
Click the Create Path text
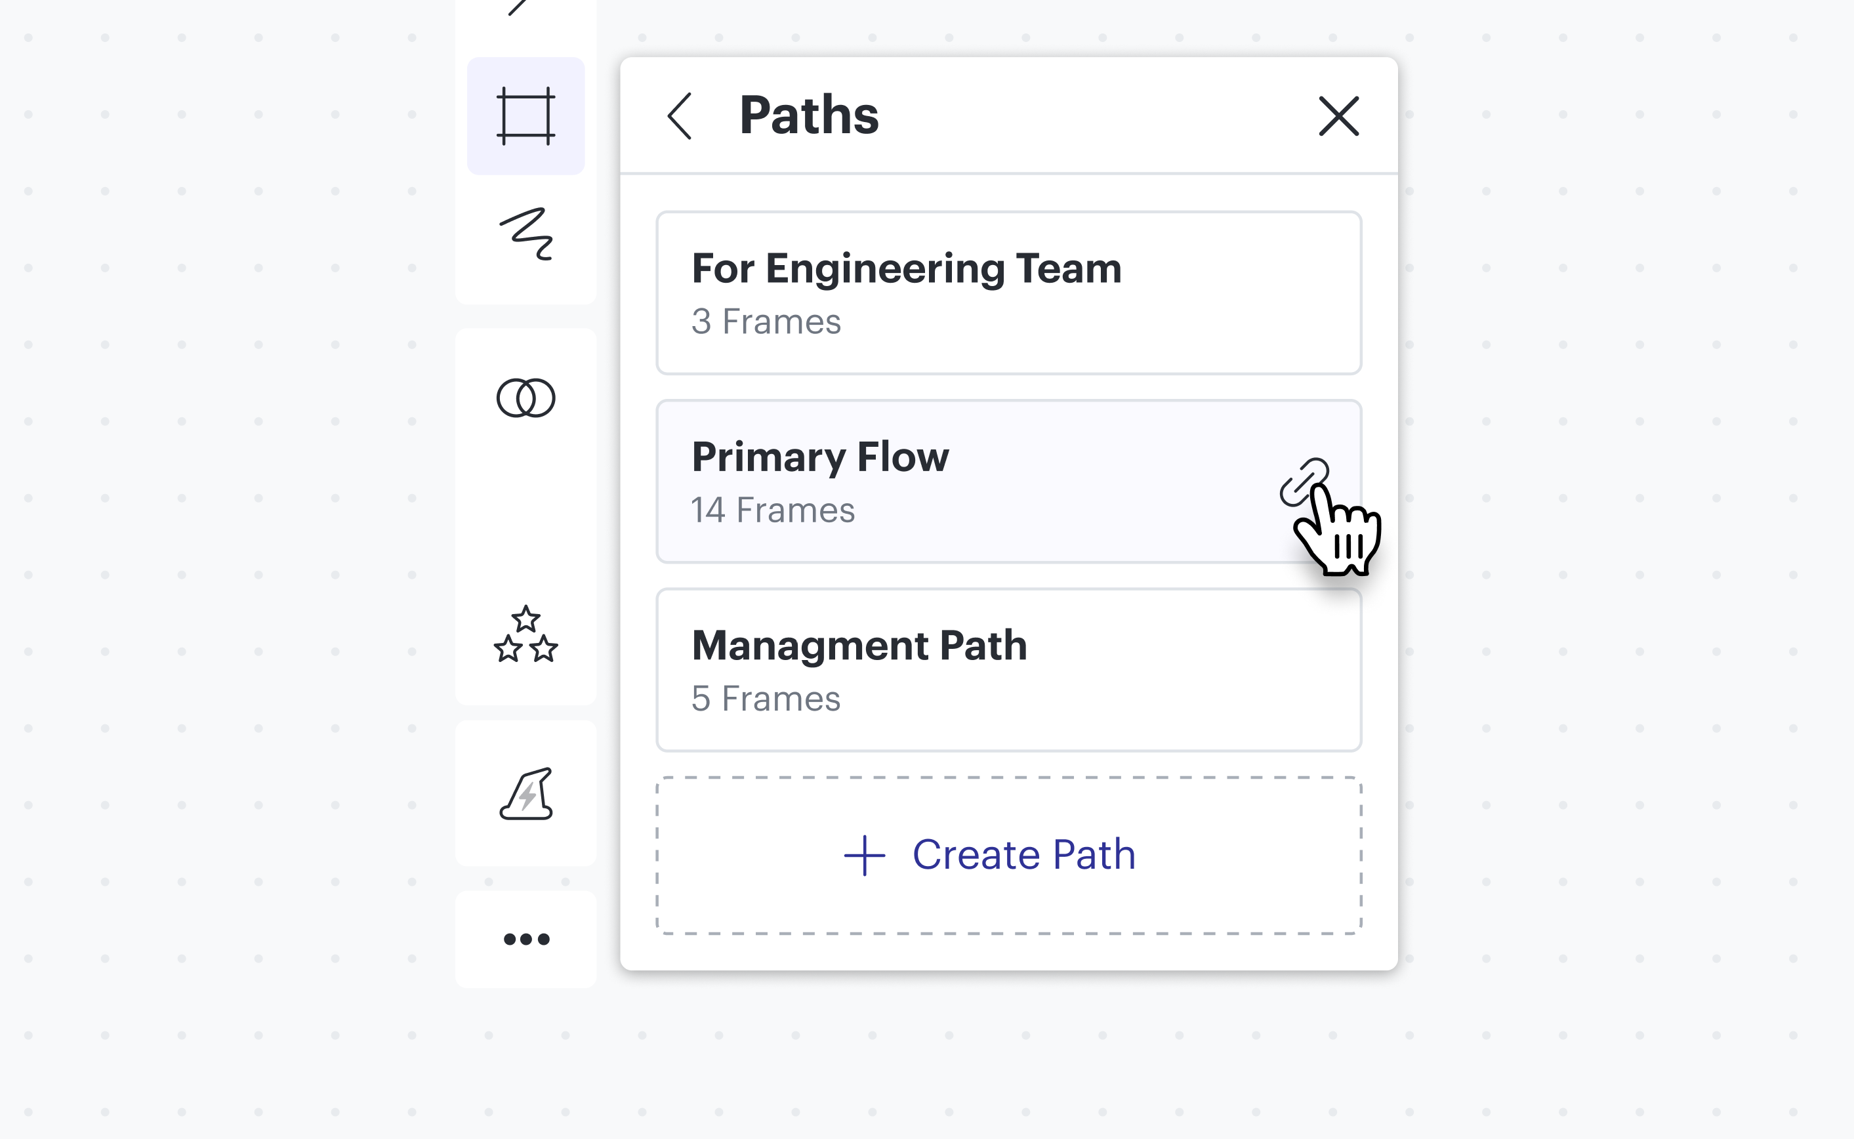pyautogui.click(x=1023, y=854)
